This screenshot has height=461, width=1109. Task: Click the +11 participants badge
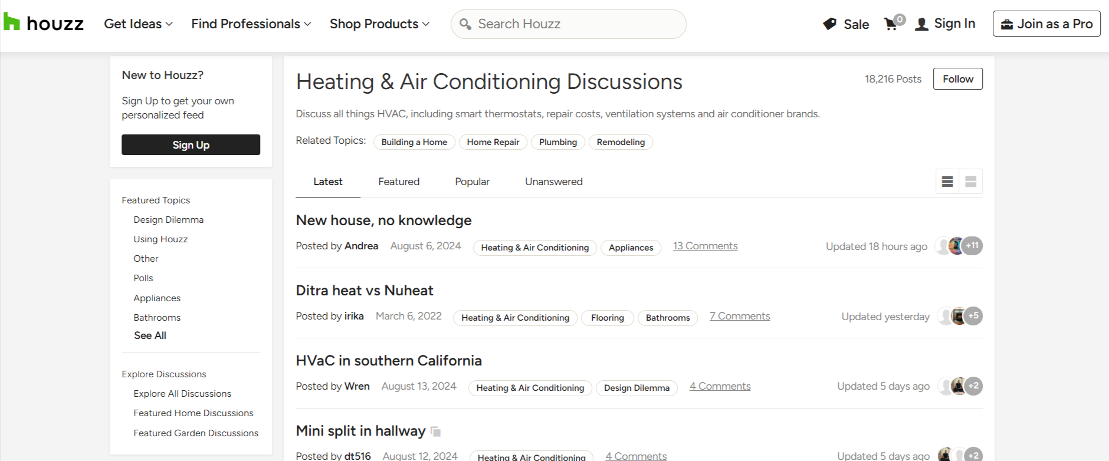pos(973,246)
